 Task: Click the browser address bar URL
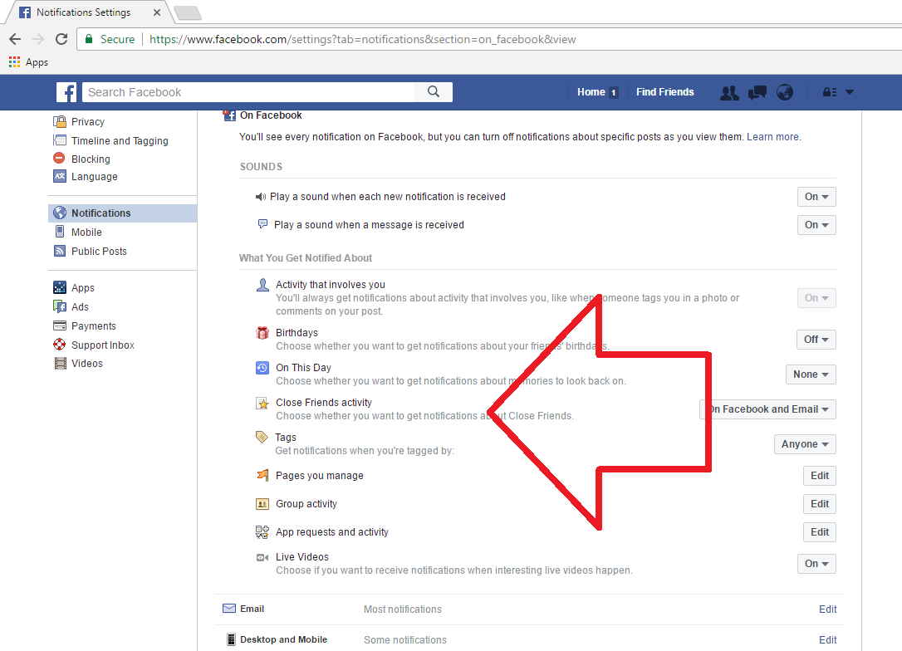coord(362,39)
